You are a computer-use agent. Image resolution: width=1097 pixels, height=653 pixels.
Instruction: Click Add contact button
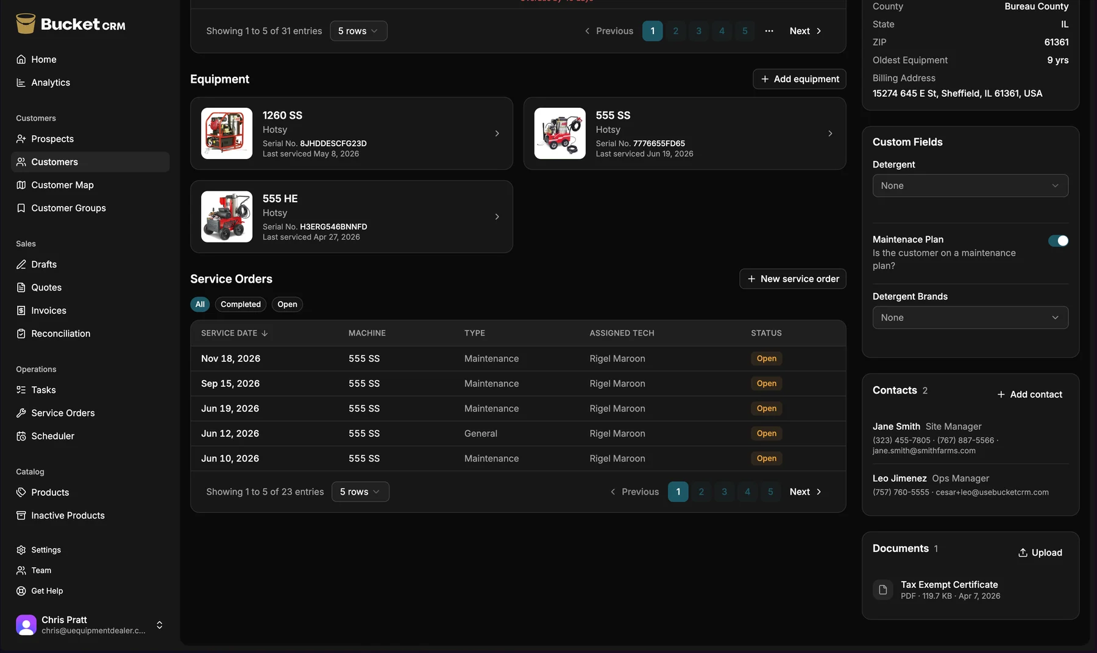click(1029, 395)
